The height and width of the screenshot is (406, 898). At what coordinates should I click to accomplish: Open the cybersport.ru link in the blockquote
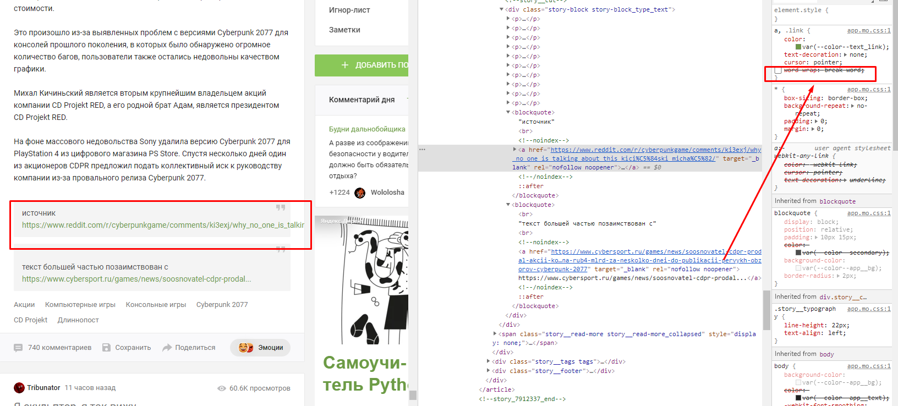136,279
